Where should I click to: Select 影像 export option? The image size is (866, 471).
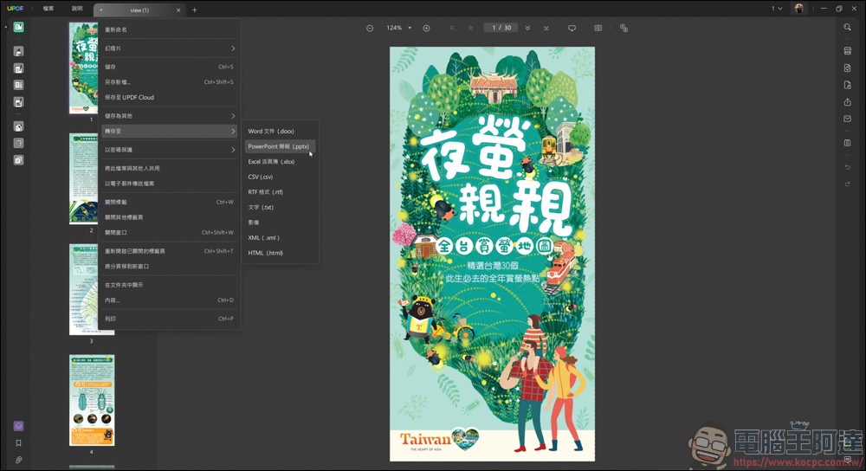(x=280, y=223)
